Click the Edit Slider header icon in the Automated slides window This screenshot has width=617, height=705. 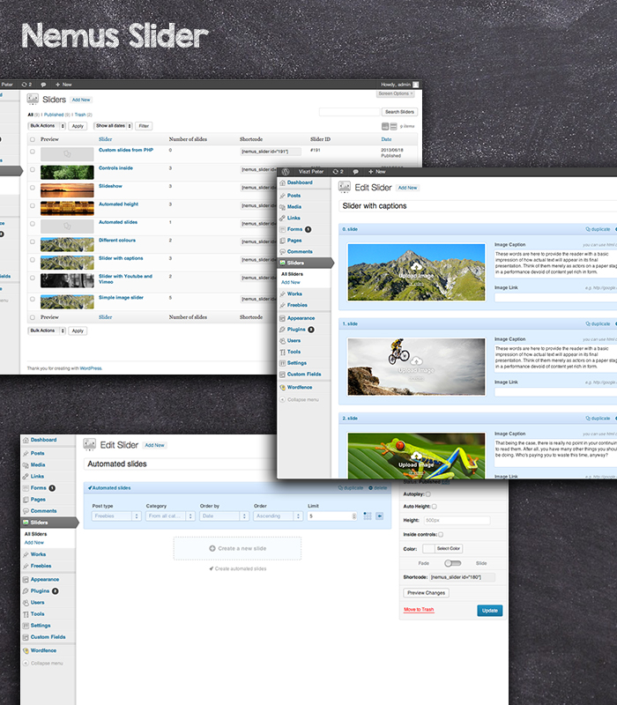pos(90,445)
